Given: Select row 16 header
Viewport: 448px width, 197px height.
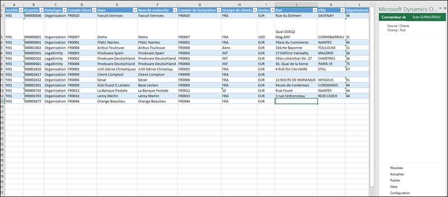Looking at the screenshot, I should [2, 107].
